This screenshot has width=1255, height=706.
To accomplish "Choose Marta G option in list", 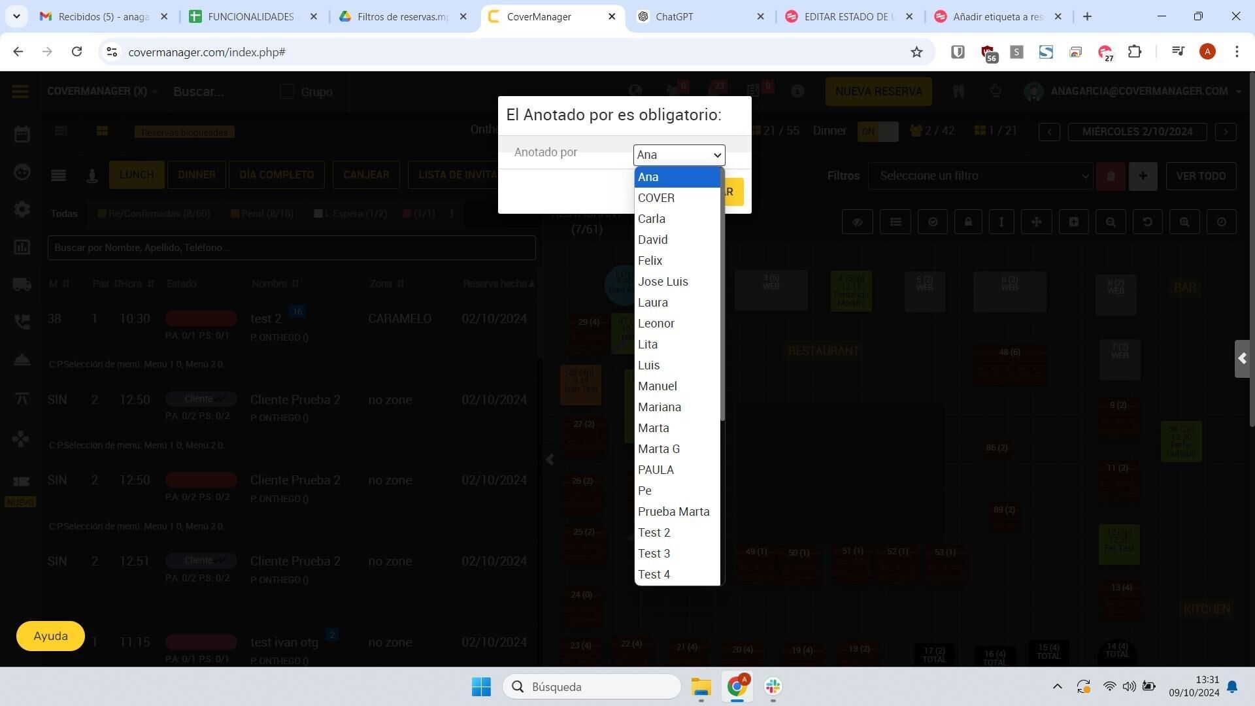I will click(659, 449).
